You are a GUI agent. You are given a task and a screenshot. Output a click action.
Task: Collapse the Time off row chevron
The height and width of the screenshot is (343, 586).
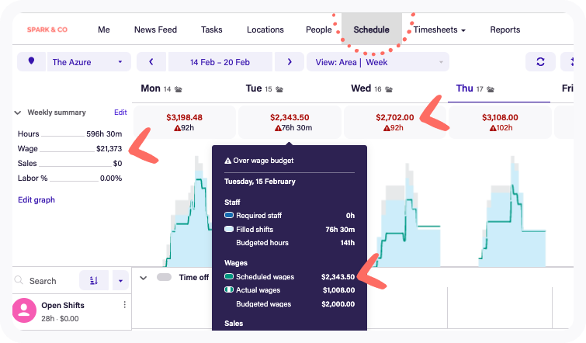(x=144, y=277)
